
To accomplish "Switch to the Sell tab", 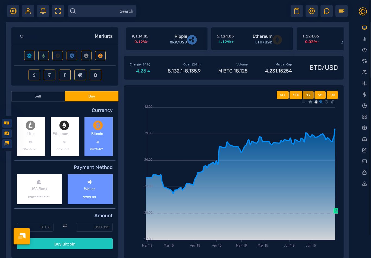I will pyautogui.click(x=38, y=96).
